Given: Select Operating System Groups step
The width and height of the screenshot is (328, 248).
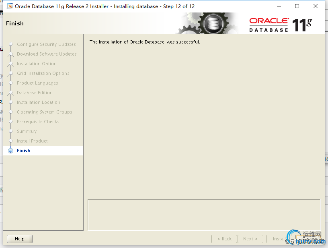Looking at the screenshot, I should coord(45,112).
